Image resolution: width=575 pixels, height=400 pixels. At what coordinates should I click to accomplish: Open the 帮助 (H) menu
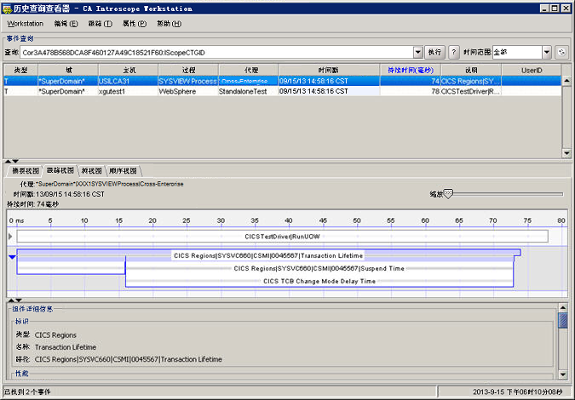click(x=170, y=23)
